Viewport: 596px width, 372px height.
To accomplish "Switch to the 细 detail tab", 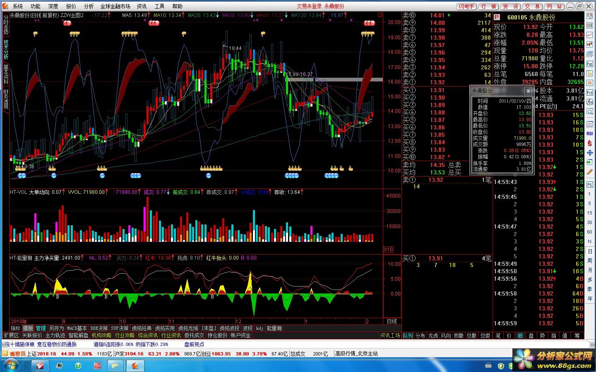I will click(x=520, y=336).
